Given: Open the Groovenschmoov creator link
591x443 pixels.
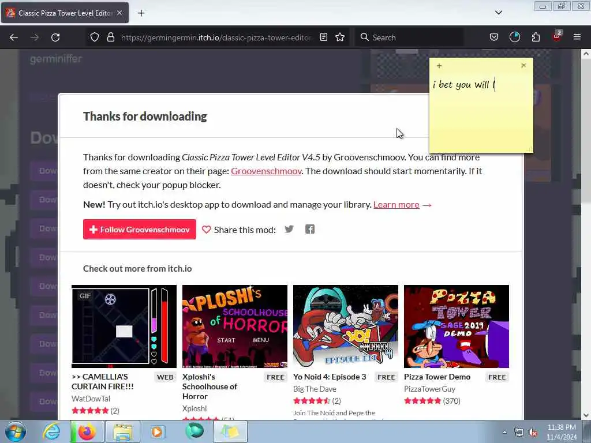Looking at the screenshot, I should tap(266, 171).
